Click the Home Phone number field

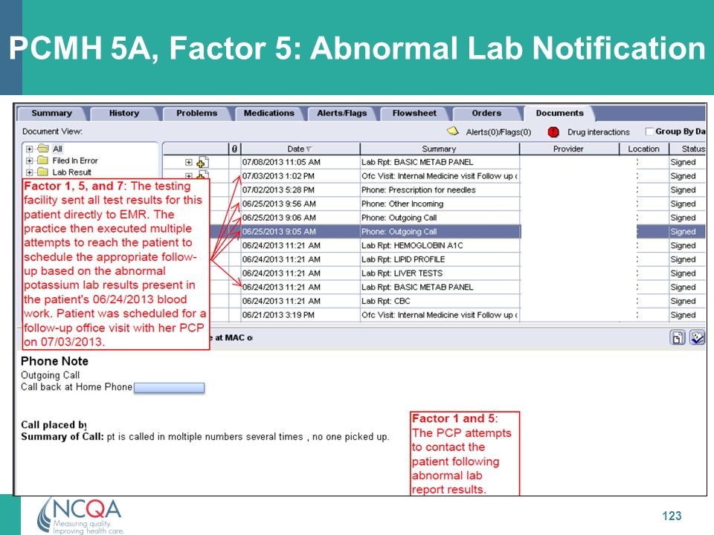(x=169, y=388)
